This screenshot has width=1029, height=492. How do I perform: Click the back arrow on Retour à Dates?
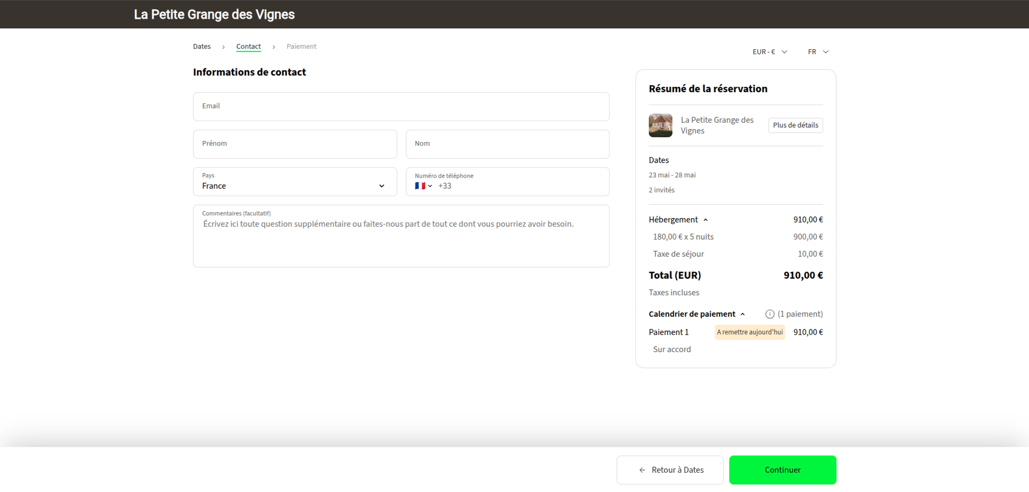[x=642, y=470]
